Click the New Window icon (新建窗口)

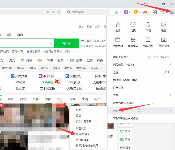tap(118, 40)
